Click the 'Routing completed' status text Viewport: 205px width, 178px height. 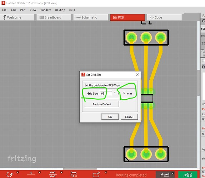coord(131,175)
